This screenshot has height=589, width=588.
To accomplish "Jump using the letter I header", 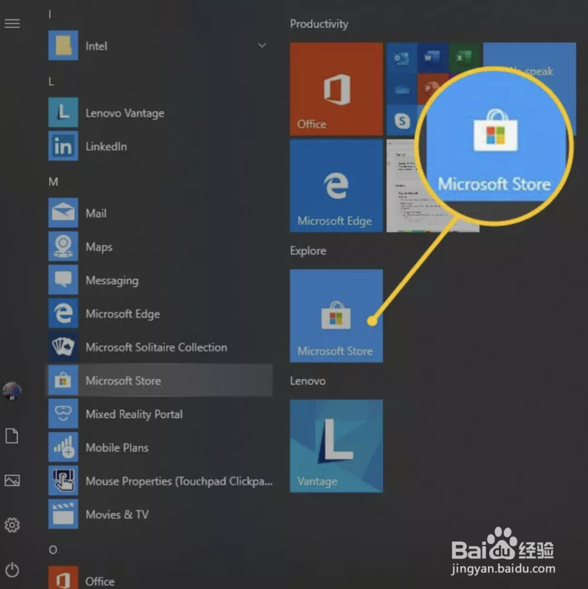I will click(50, 14).
